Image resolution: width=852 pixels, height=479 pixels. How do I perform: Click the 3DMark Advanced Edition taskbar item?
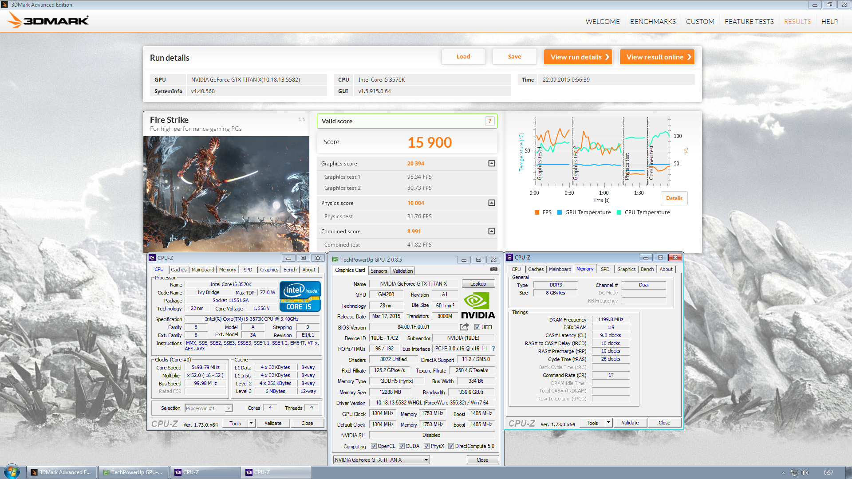61,472
